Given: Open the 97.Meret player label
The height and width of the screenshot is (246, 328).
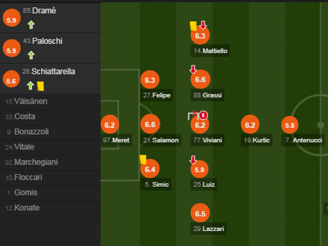Looking at the screenshot, I should 116,140.
